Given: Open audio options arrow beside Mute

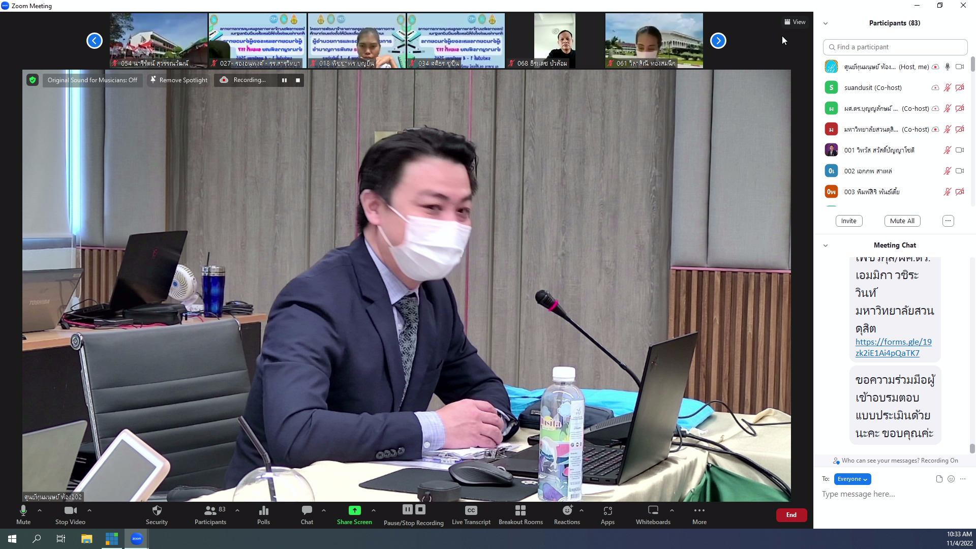Looking at the screenshot, I should [x=40, y=510].
